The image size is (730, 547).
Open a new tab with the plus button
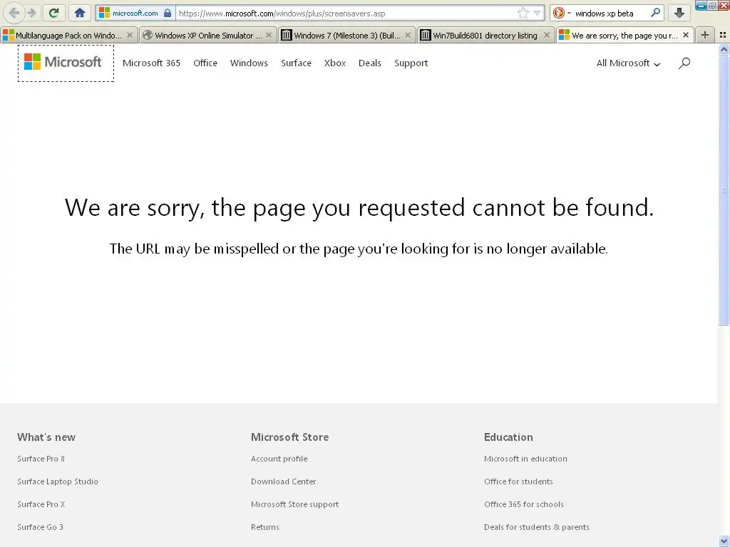[x=705, y=36]
